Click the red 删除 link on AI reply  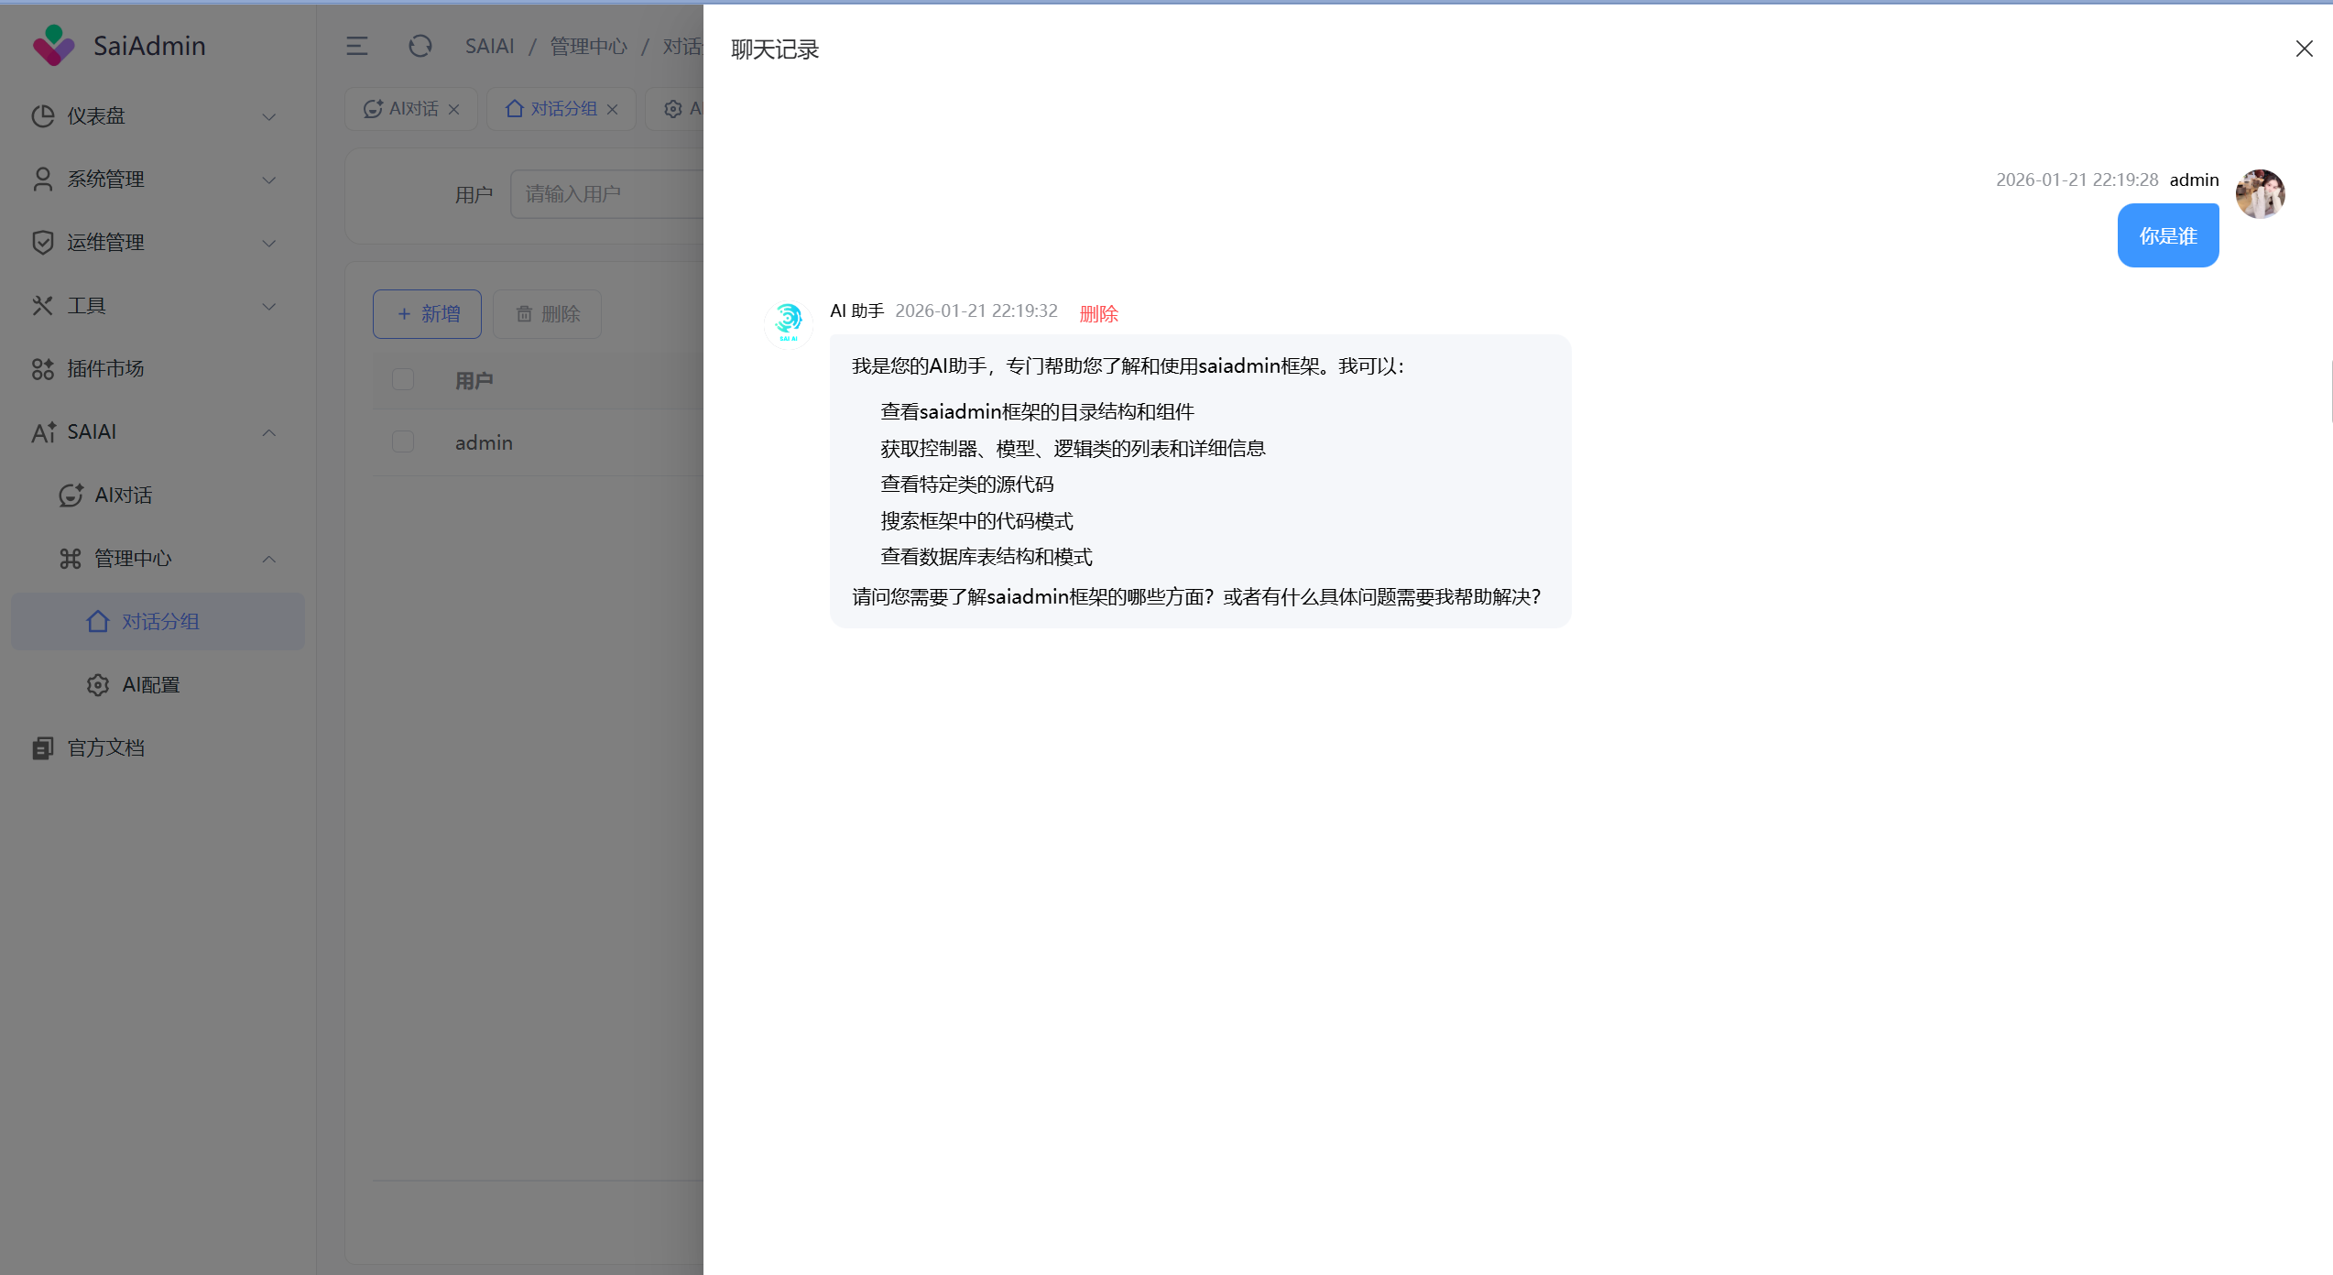pos(1098,313)
